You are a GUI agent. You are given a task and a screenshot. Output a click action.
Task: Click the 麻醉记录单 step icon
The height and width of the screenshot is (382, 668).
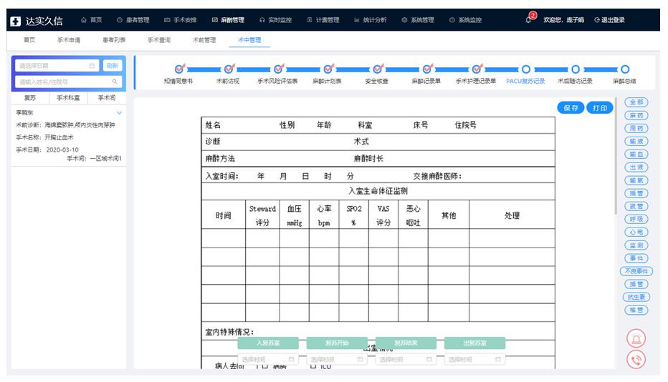[x=426, y=69]
